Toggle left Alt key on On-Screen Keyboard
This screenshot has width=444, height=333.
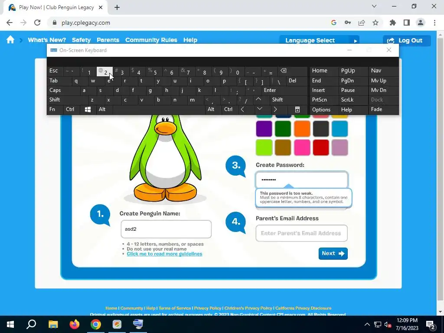coord(104,109)
